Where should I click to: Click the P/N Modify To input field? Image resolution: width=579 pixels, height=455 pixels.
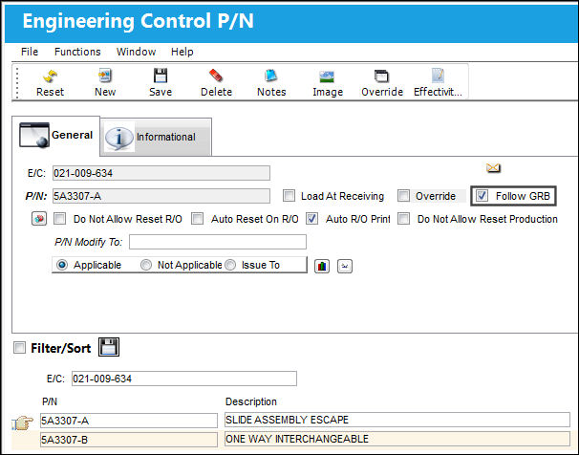pyautogui.click(x=218, y=242)
